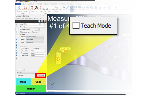
Task: Click the Plane Offset value field
Action: coord(38,51)
